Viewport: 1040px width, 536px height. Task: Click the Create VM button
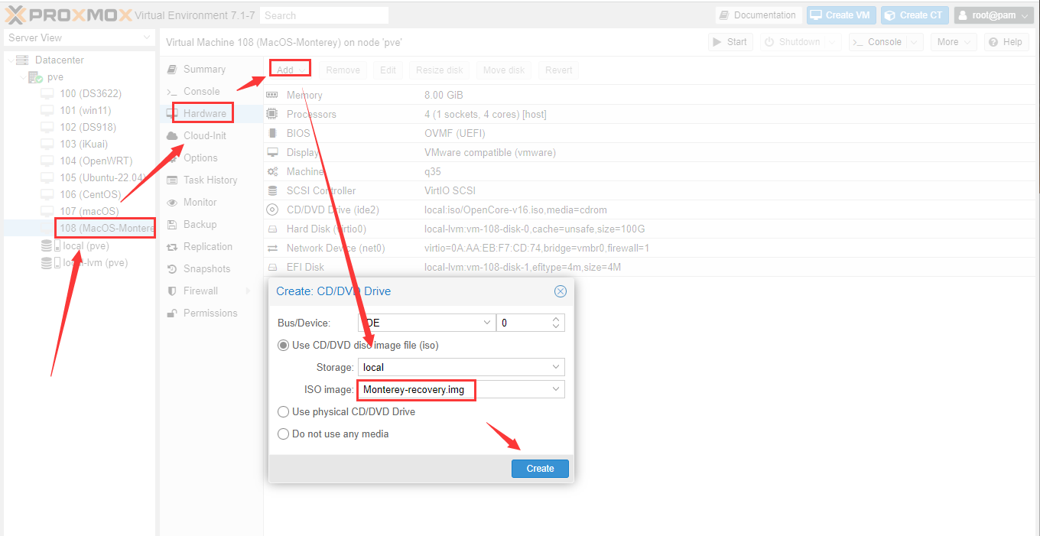[x=841, y=15]
